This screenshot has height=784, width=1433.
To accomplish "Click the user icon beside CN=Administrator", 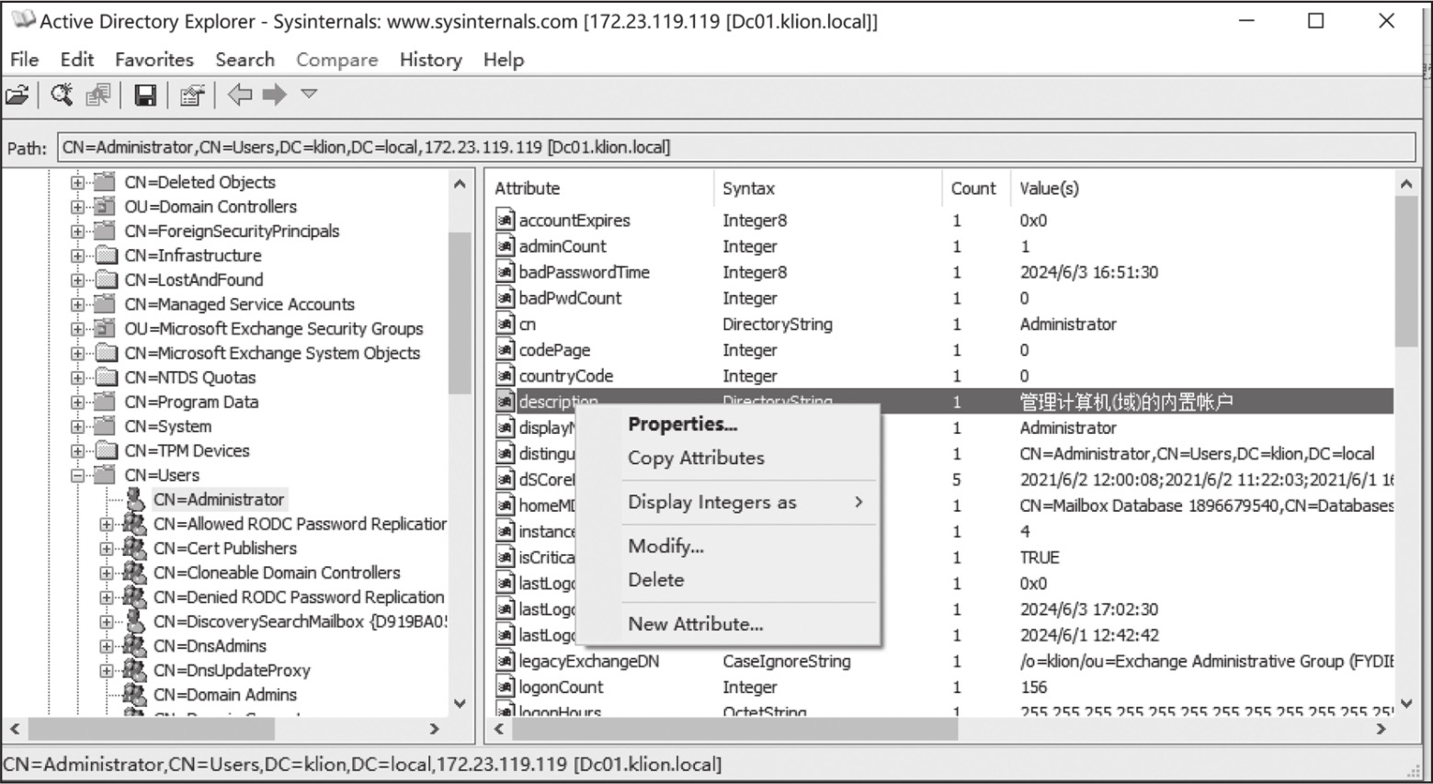I will pos(135,499).
